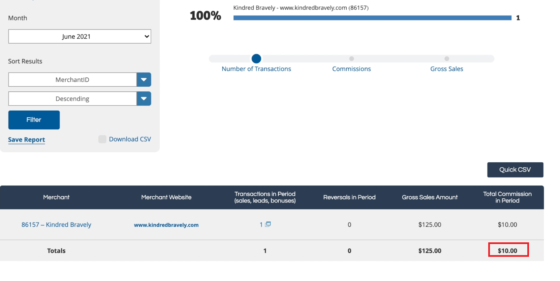Open the Month dropdown showing June 2021
The height and width of the screenshot is (281, 560).
coord(80,36)
